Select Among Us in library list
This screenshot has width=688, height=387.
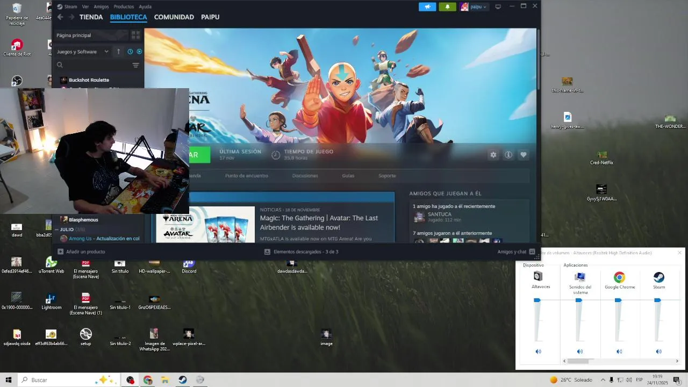[x=99, y=238]
